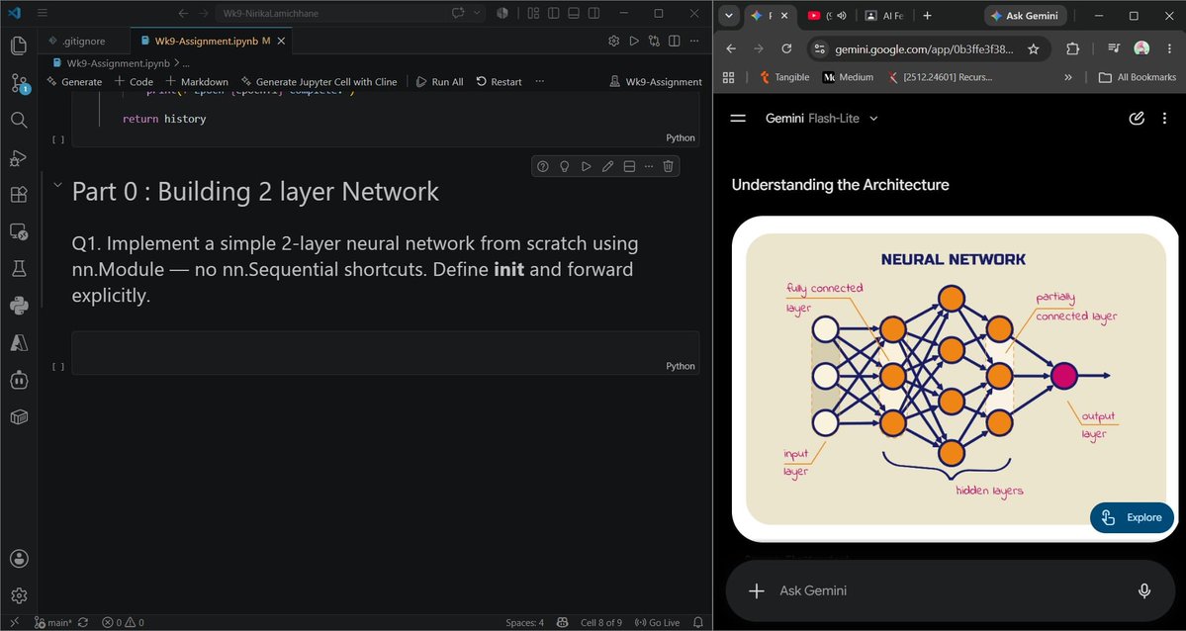Image resolution: width=1186 pixels, height=631 pixels.
Task: Run All notebook cells
Action: (439, 82)
